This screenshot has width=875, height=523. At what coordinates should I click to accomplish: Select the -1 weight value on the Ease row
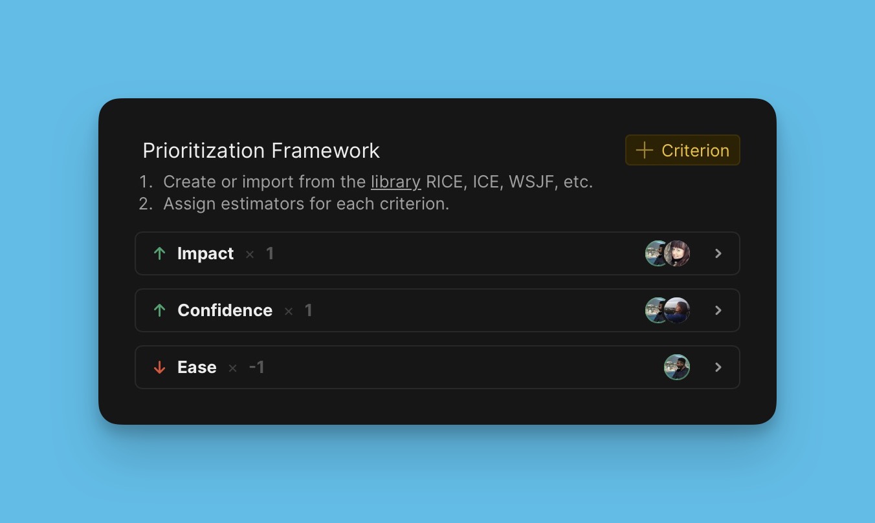coord(256,367)
